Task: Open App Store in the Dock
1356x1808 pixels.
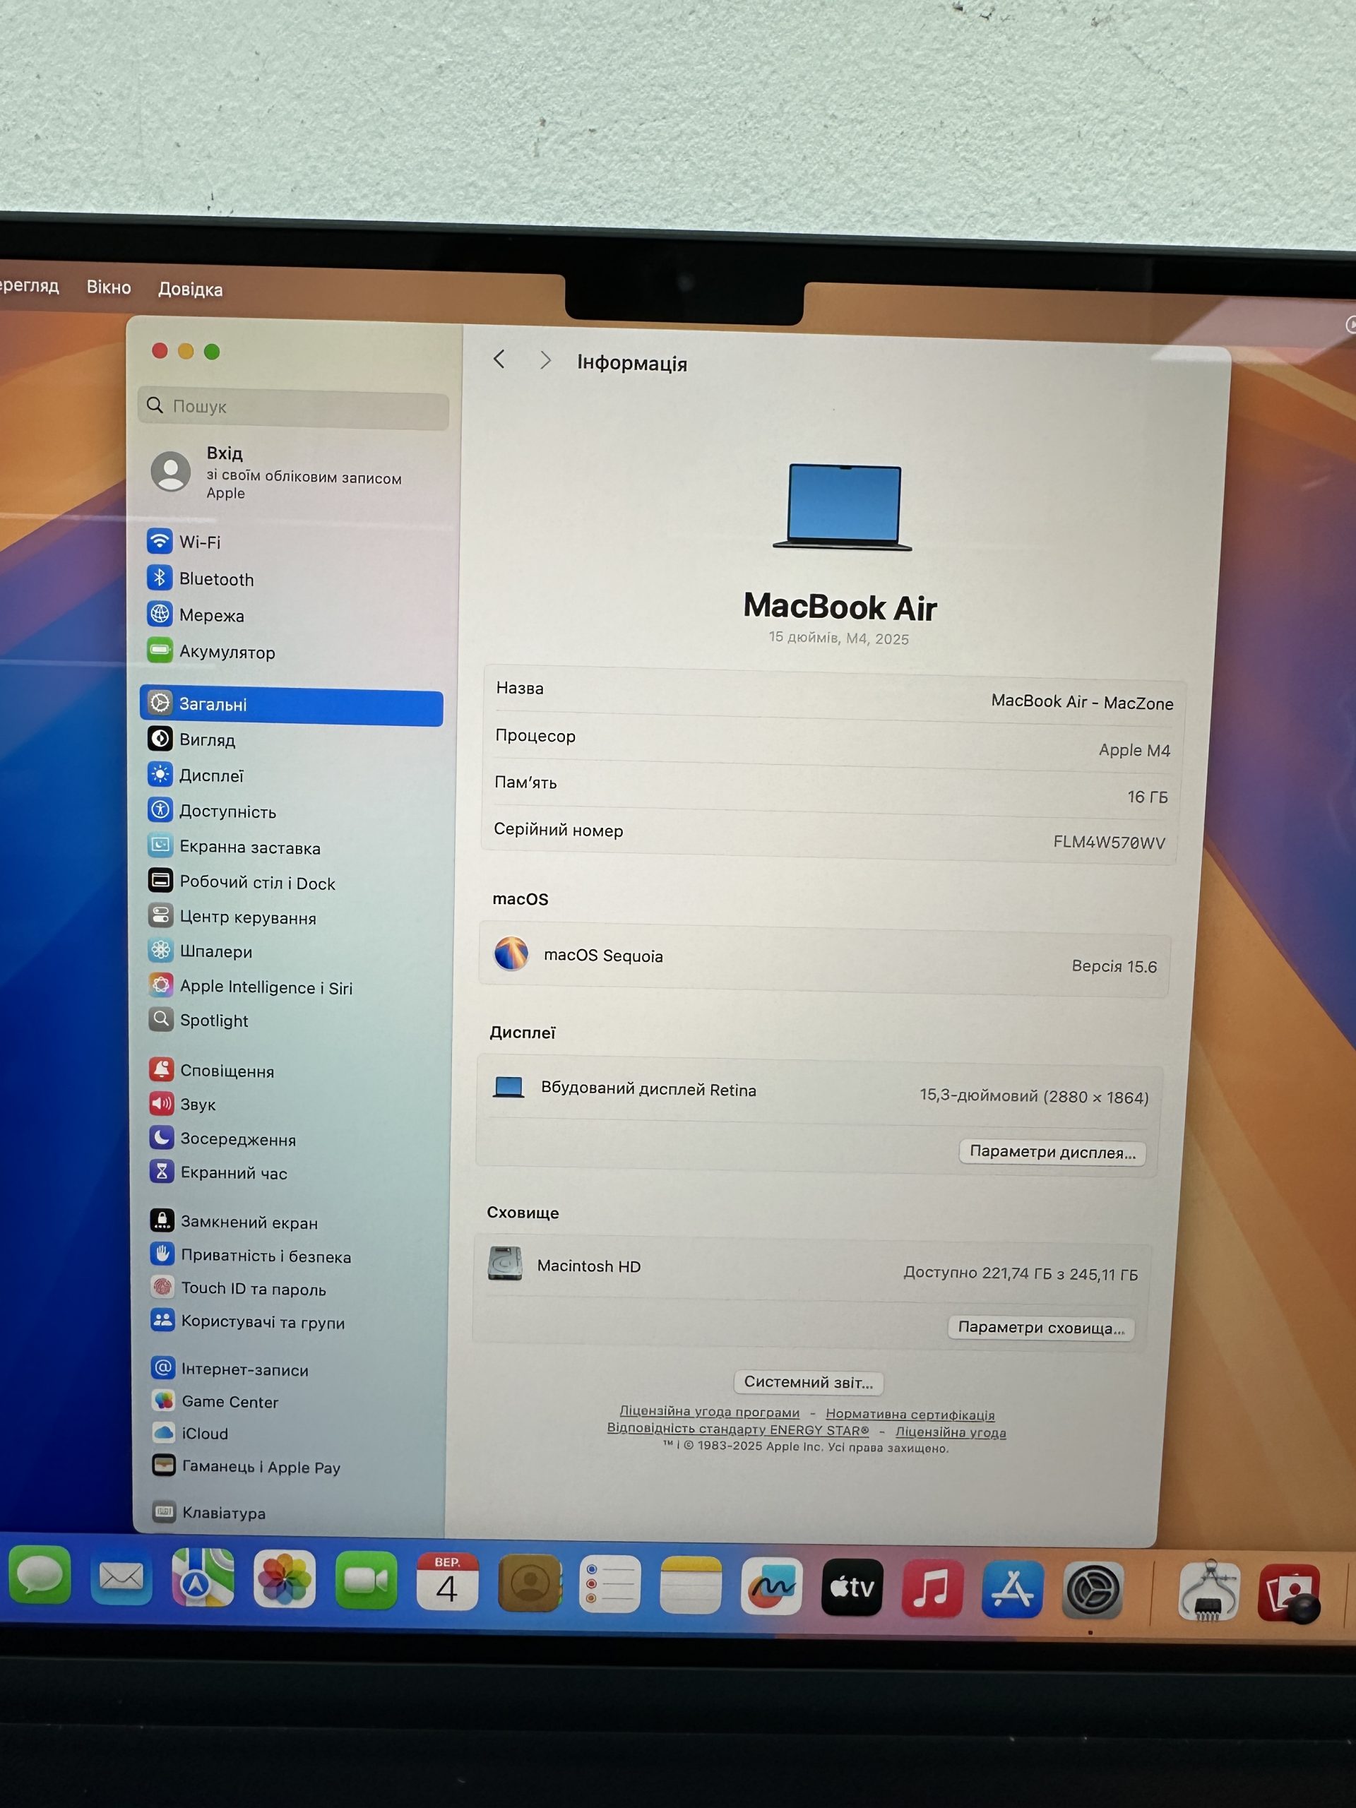Action: 1012,1589
